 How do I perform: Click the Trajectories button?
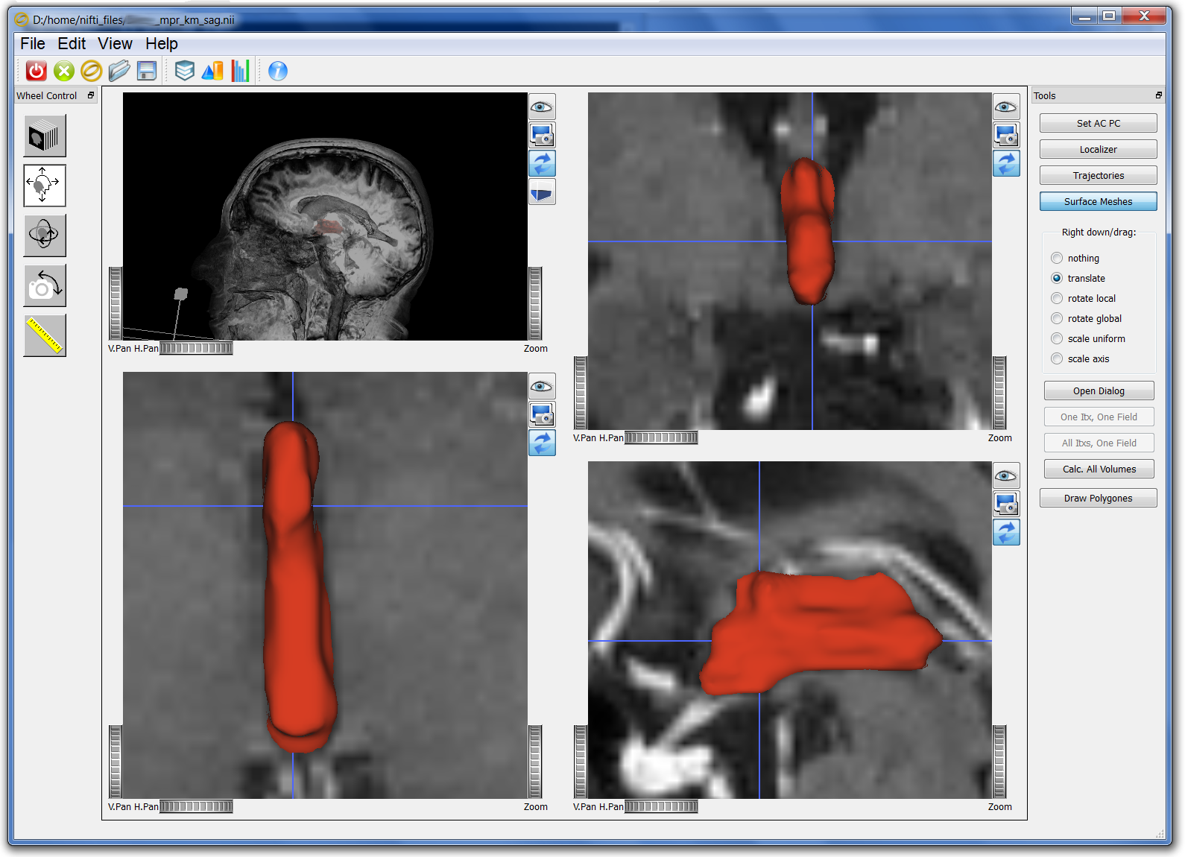[1098, 176]
